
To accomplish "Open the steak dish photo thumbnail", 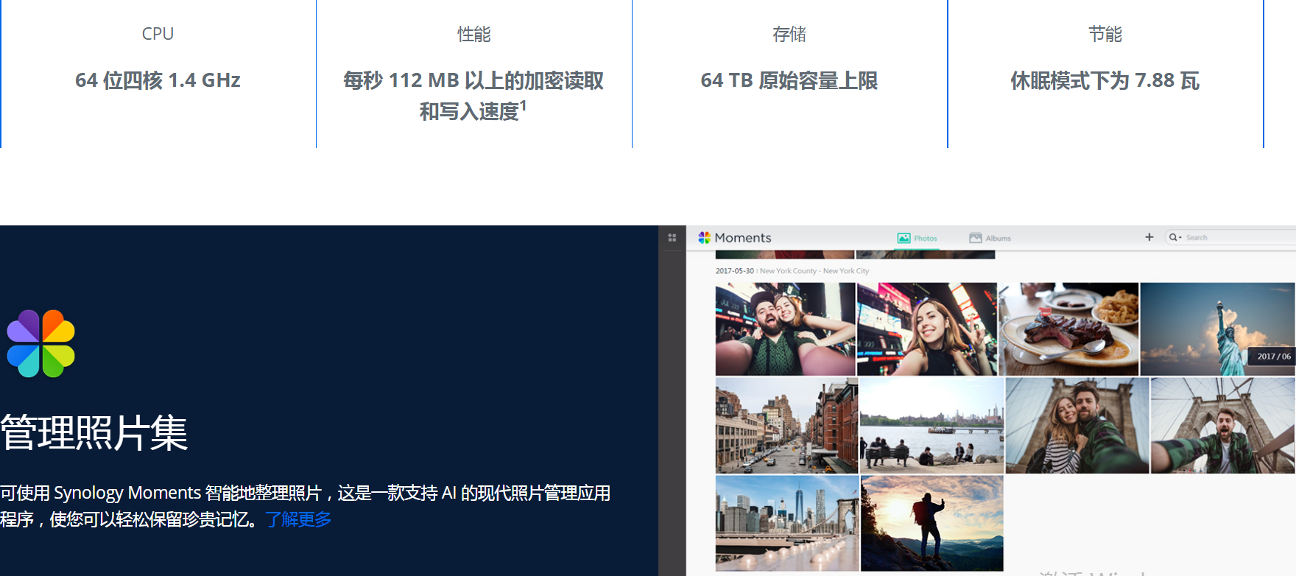I will click(x=1068, y=329).
